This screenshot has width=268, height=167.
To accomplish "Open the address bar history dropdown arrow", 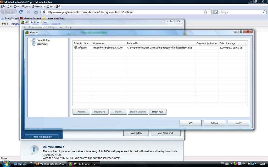I will (x=210, y=12).
